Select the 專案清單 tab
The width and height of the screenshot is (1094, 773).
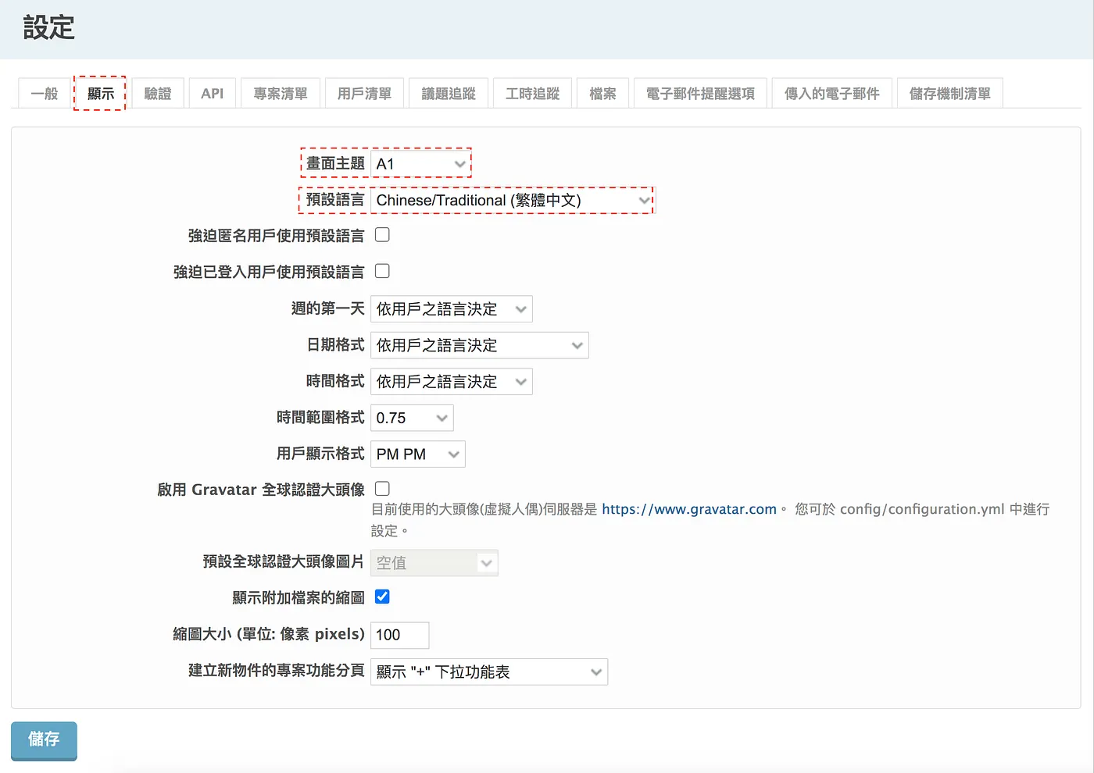[281, 94]
